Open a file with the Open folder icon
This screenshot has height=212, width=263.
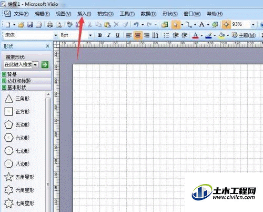pos(21,25)
